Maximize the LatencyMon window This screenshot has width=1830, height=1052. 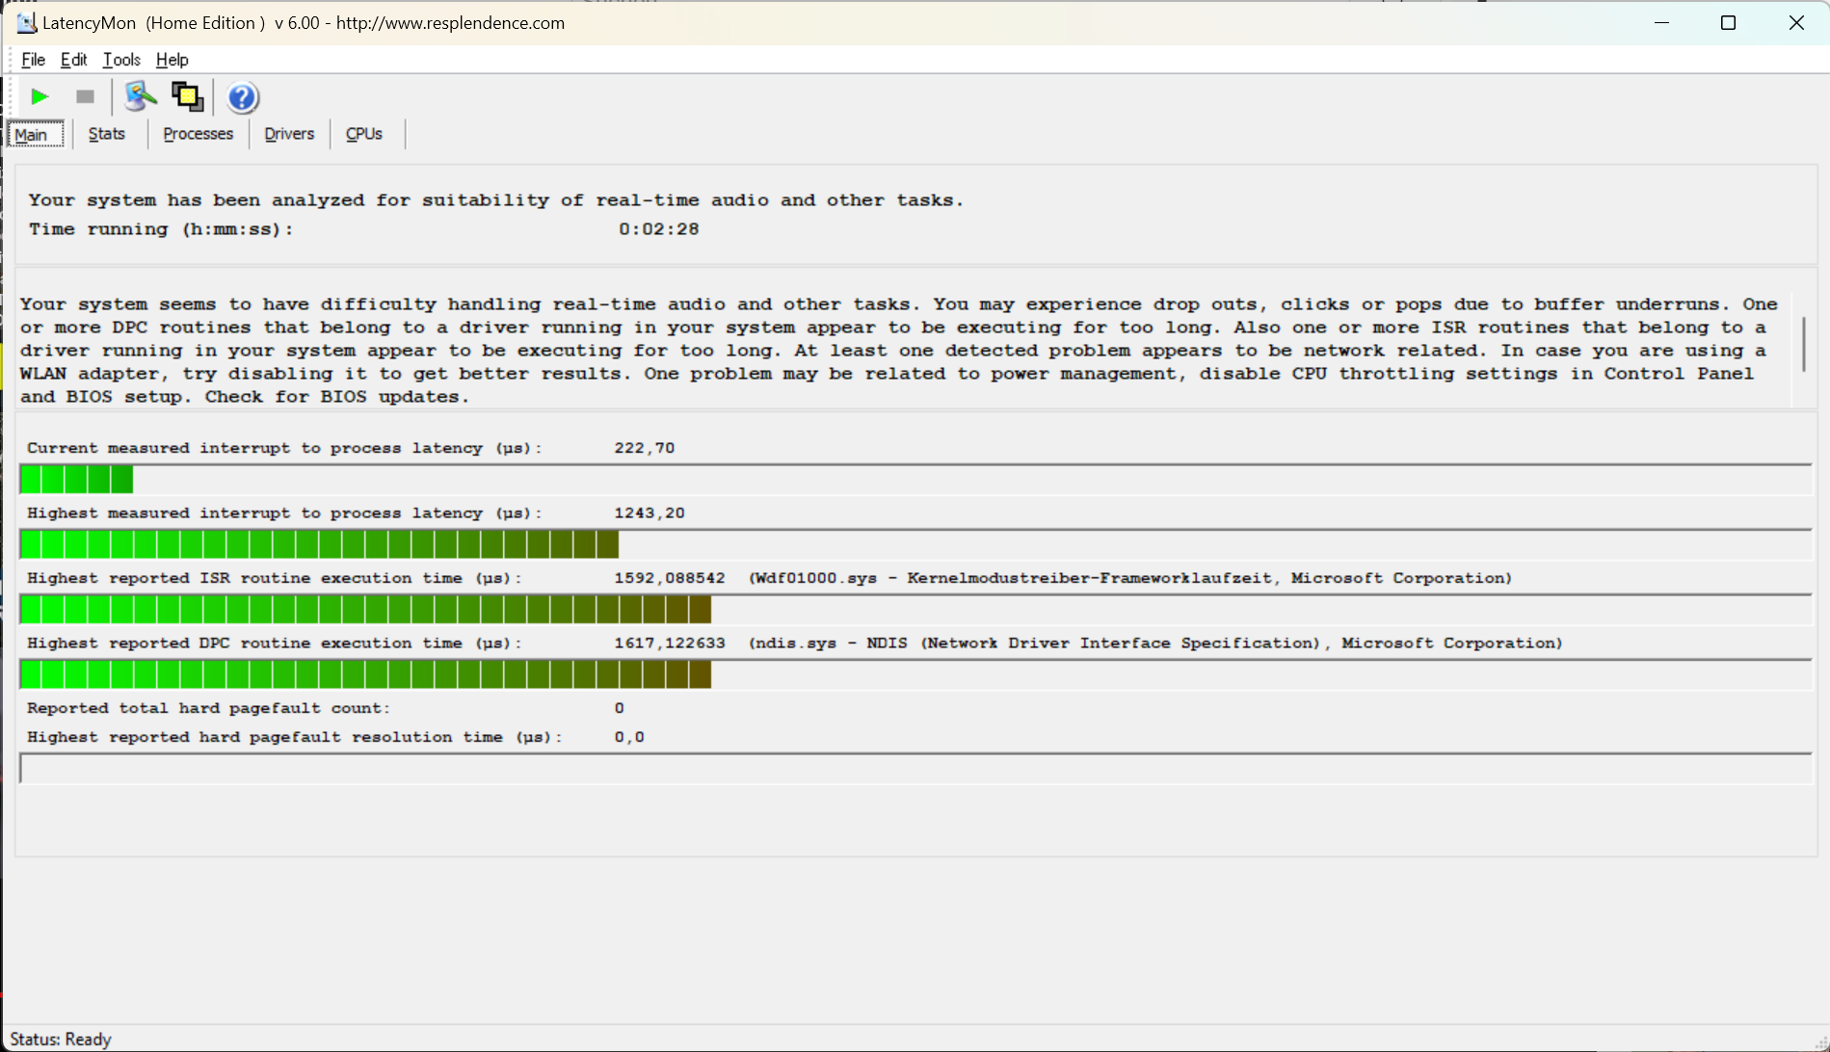[1729, 22]
